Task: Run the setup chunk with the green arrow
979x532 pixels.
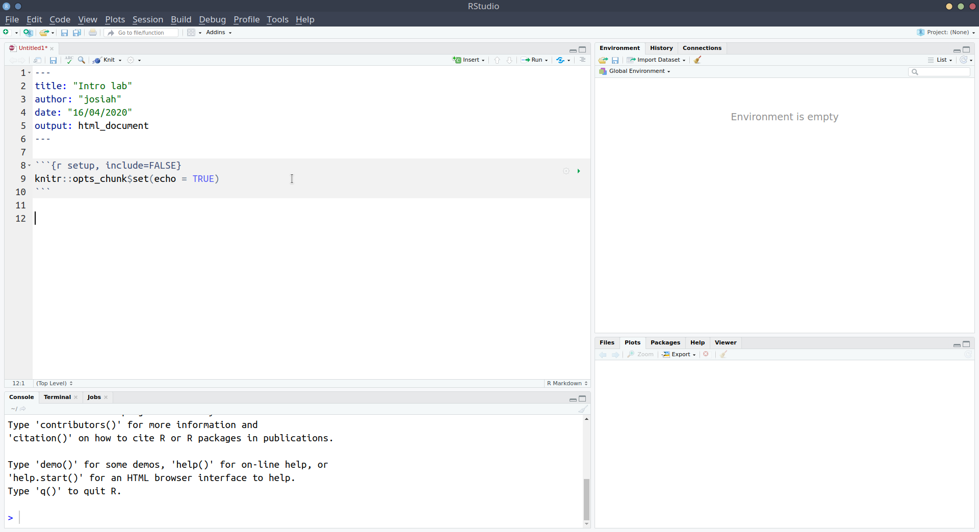Action: click(579, 171)
